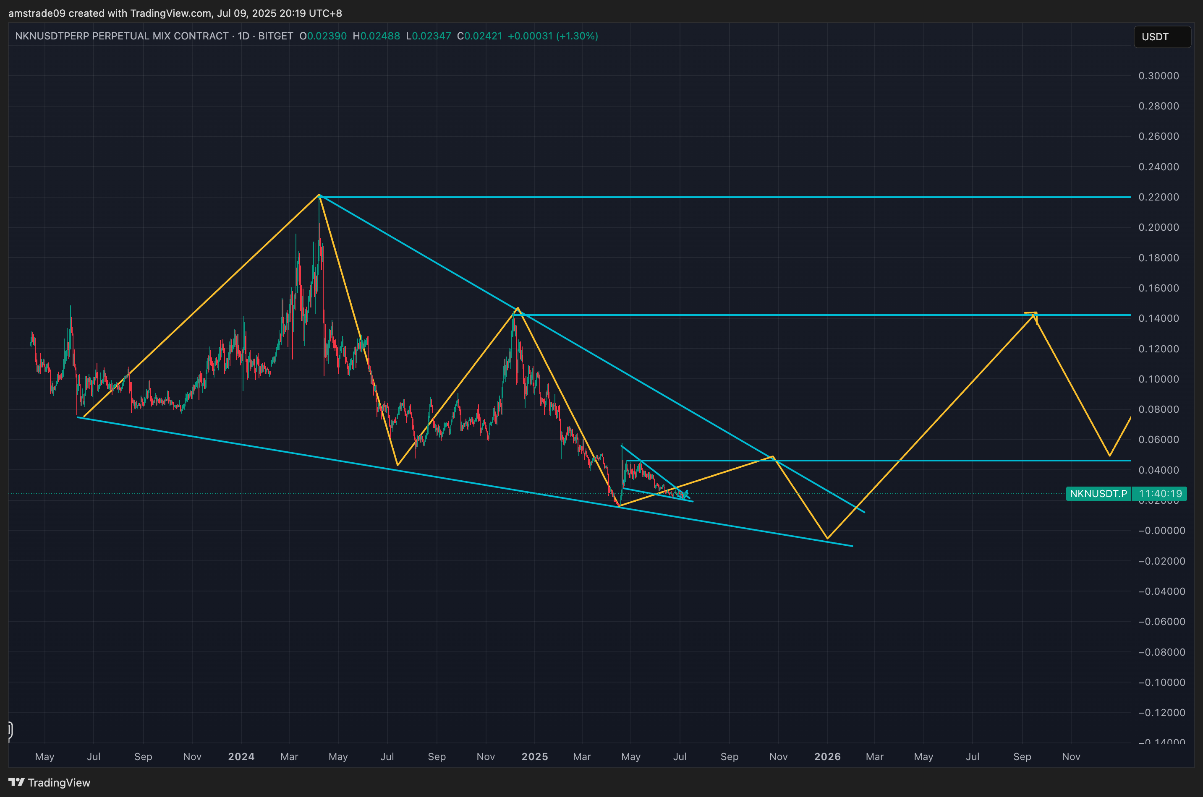1203x797 pixels.
Task: Click the 11:40:19 candle countdown label
Action: click(x=1160, y=494)
